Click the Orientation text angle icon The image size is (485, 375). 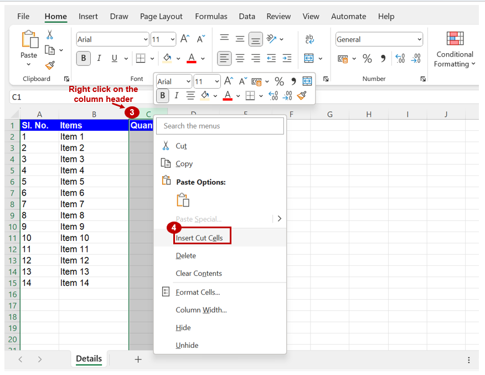point(271,39)
